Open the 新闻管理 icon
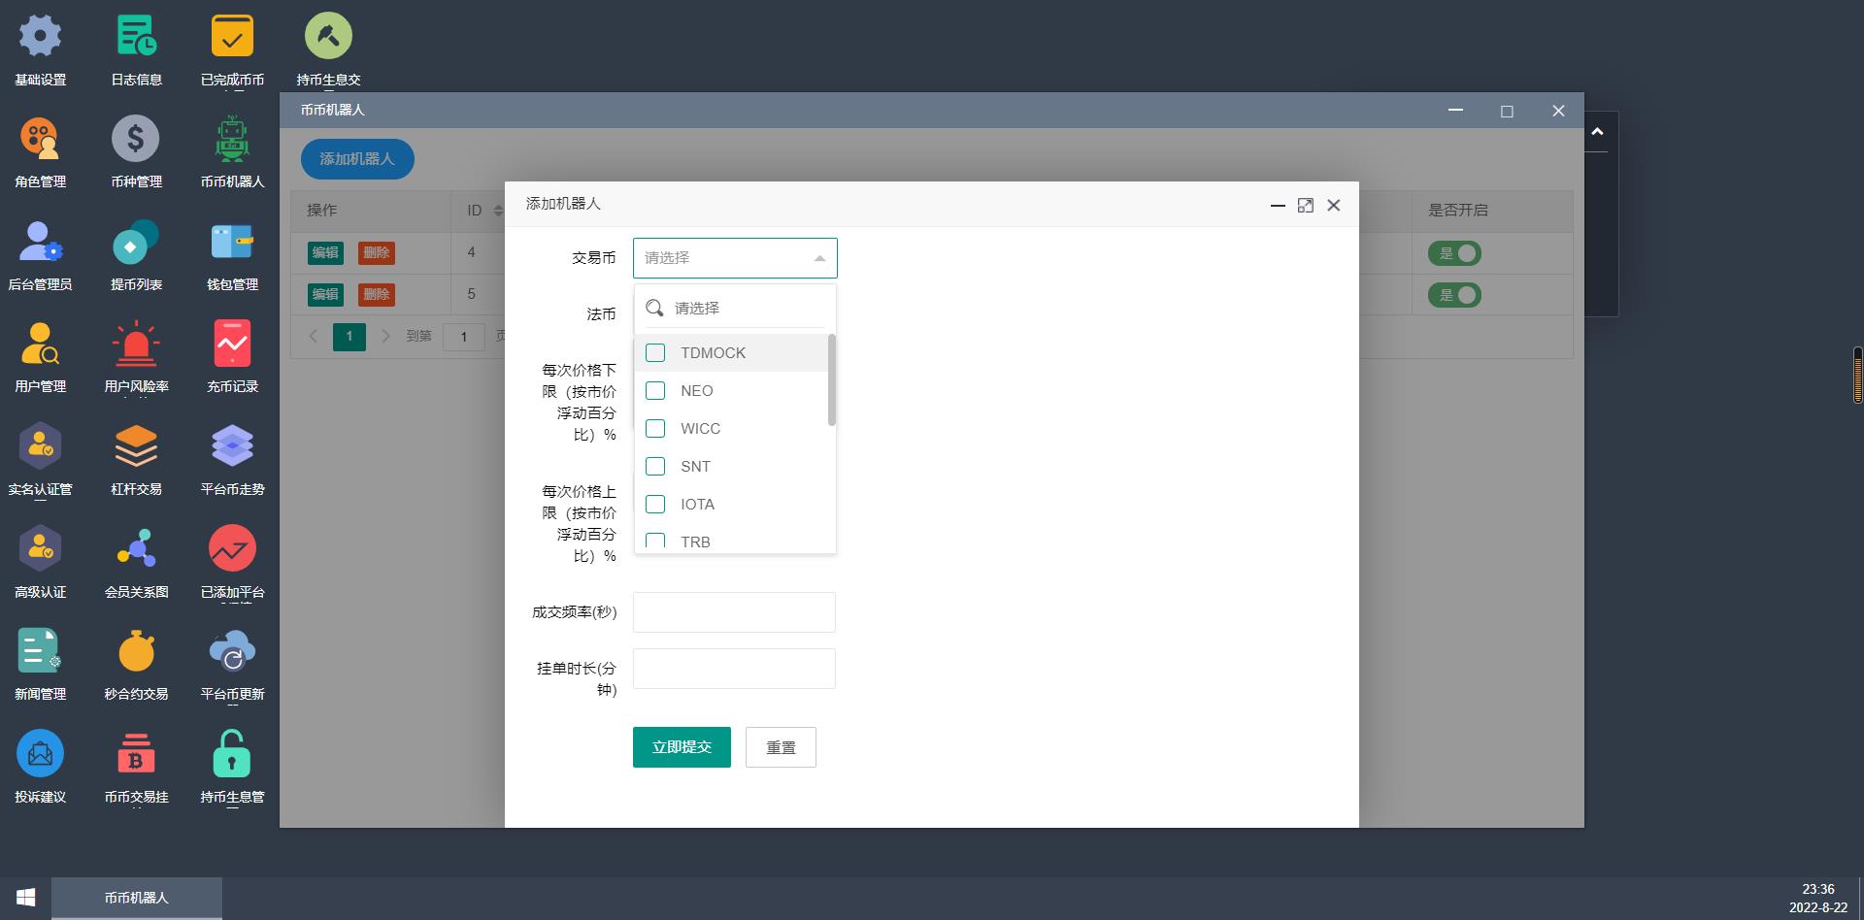Viewport: 1864px width, 920px height. [x=40, y=651]
